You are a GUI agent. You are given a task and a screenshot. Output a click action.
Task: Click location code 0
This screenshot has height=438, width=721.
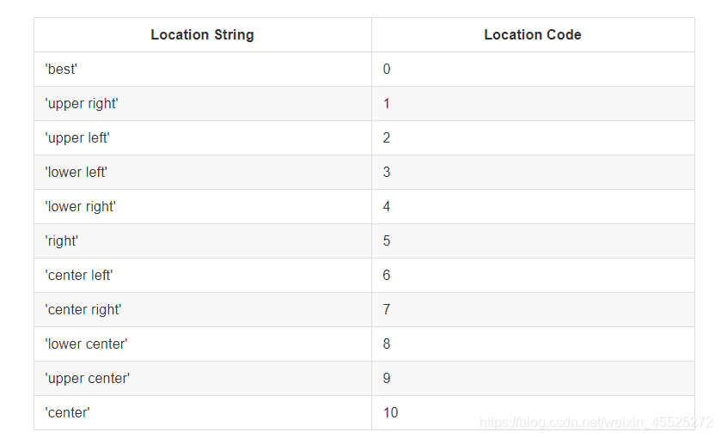387,70
